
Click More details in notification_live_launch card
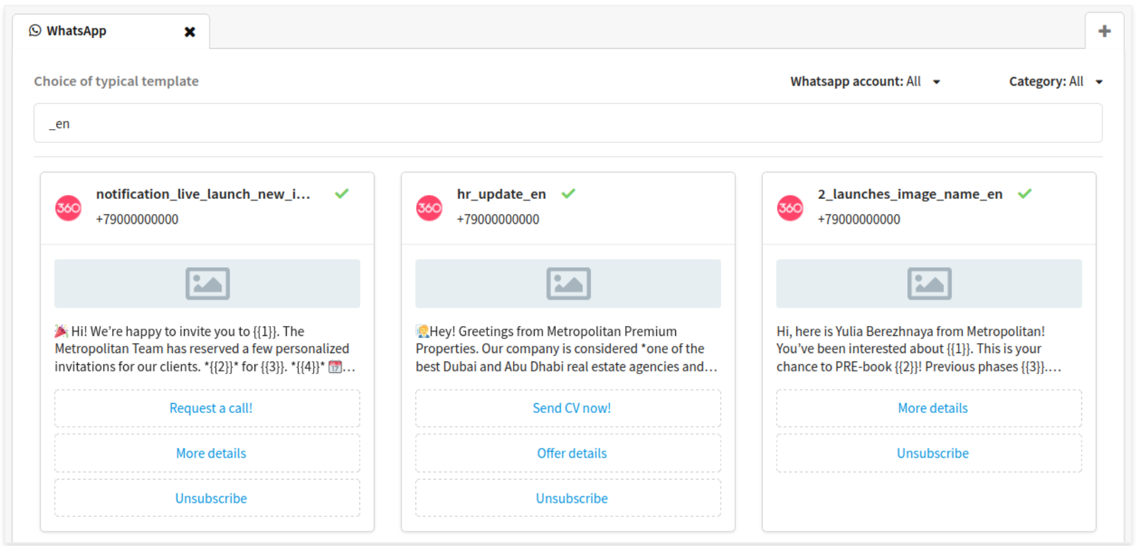pos(207,453)
